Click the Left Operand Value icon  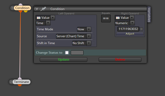click(x=39, y=18)
